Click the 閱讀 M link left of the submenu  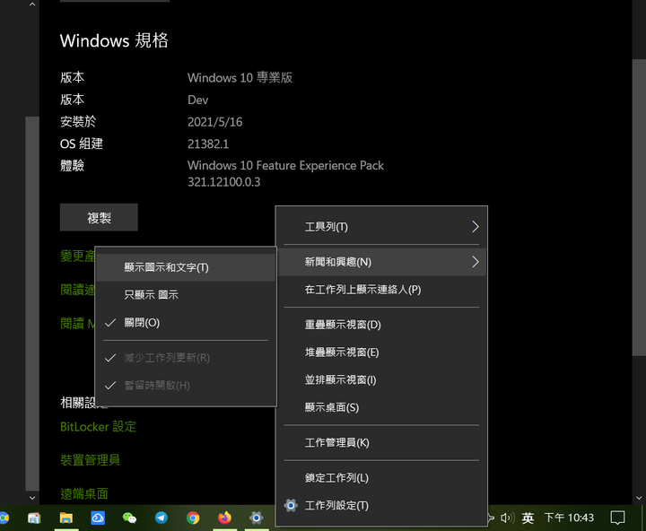(x=77, y=324)
